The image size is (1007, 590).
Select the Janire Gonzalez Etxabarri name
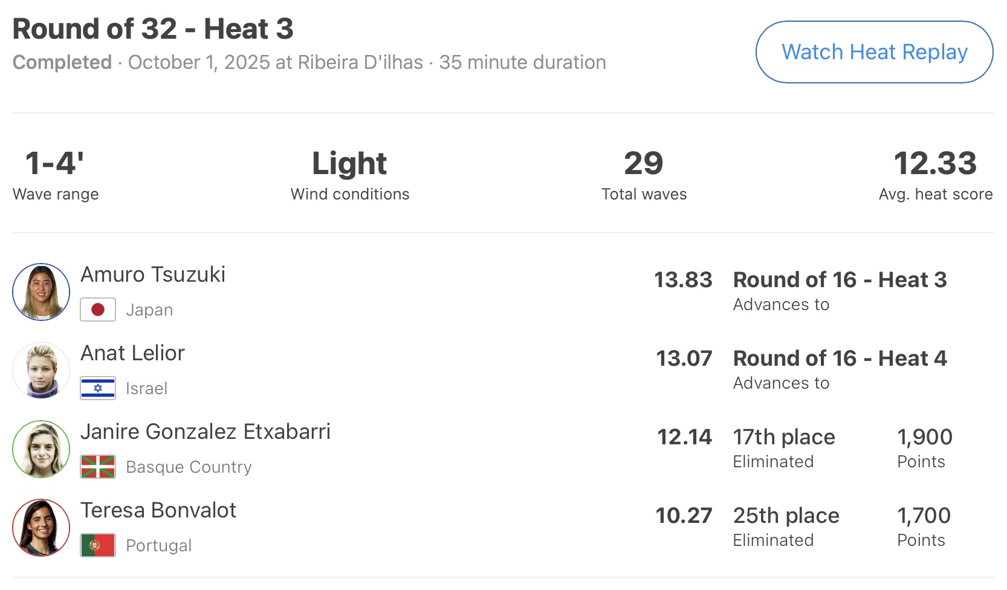tap(206, 432)
